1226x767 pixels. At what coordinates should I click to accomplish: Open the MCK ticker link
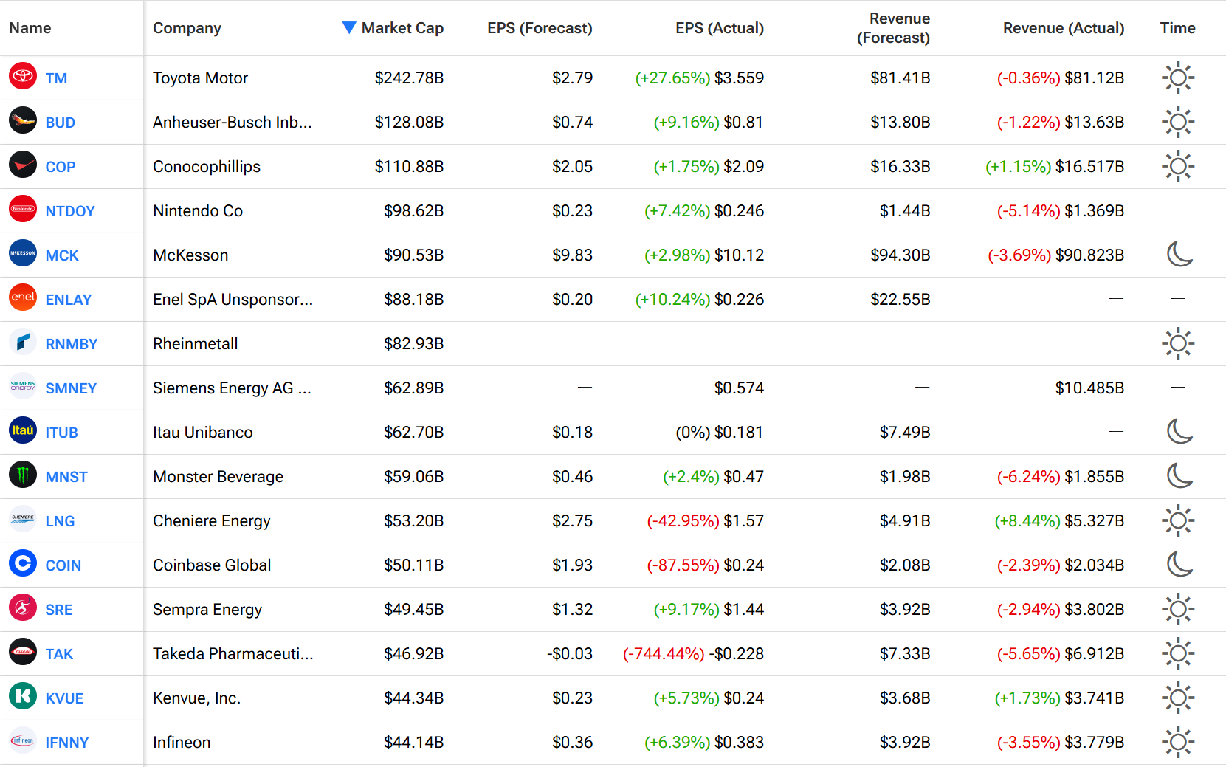(62, 255)
